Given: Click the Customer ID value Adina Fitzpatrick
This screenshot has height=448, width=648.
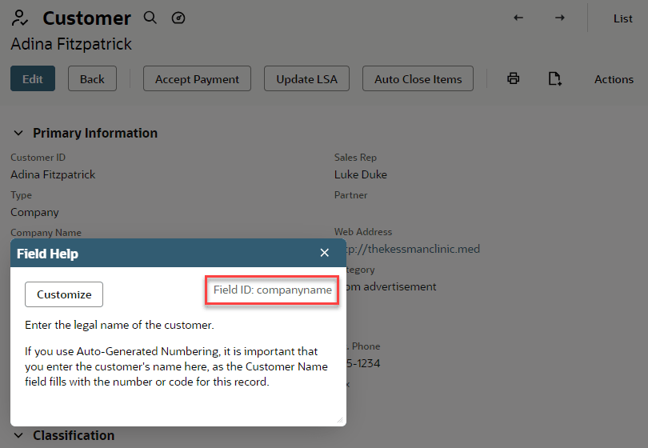Looking at the screenshot, I should 53,174.
